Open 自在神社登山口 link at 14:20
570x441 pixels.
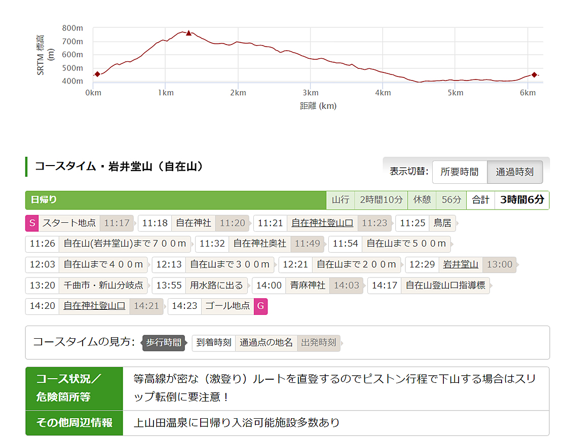pos(94,306)
